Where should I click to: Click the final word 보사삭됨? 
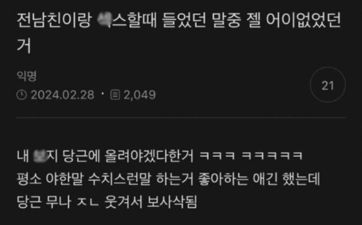pos(172,202)
